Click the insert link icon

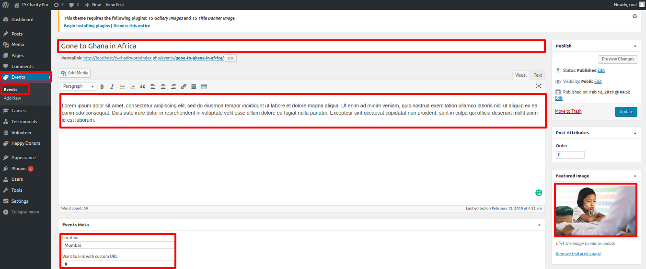click(x=184, y=87)
